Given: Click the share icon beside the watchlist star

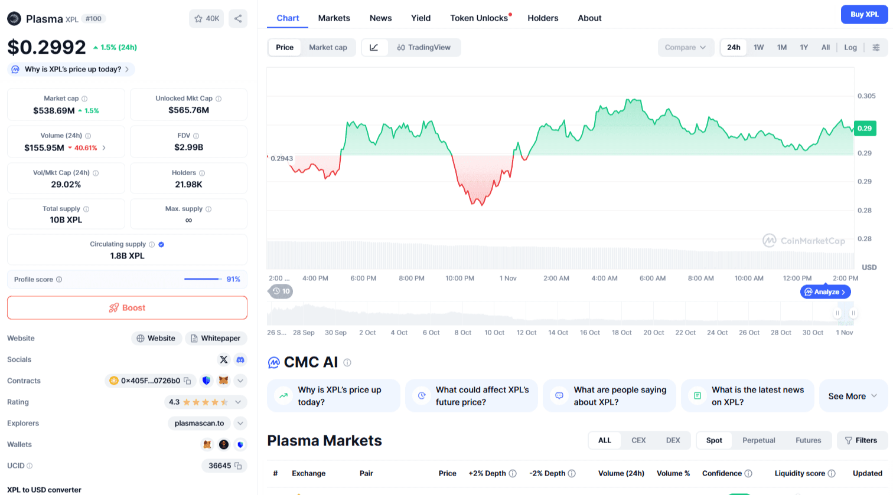Looking at the screenshot, I should coord(238,18).
